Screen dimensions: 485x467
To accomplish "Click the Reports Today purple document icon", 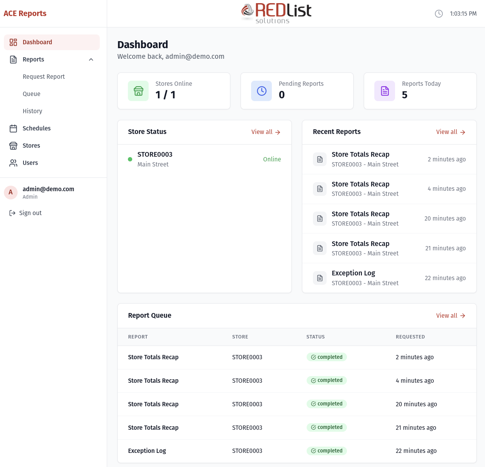I will click(x=384, y=91).
